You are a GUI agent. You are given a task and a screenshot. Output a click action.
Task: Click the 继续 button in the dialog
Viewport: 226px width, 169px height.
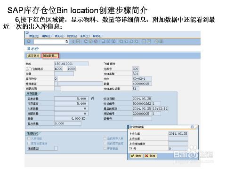(136, 156)
